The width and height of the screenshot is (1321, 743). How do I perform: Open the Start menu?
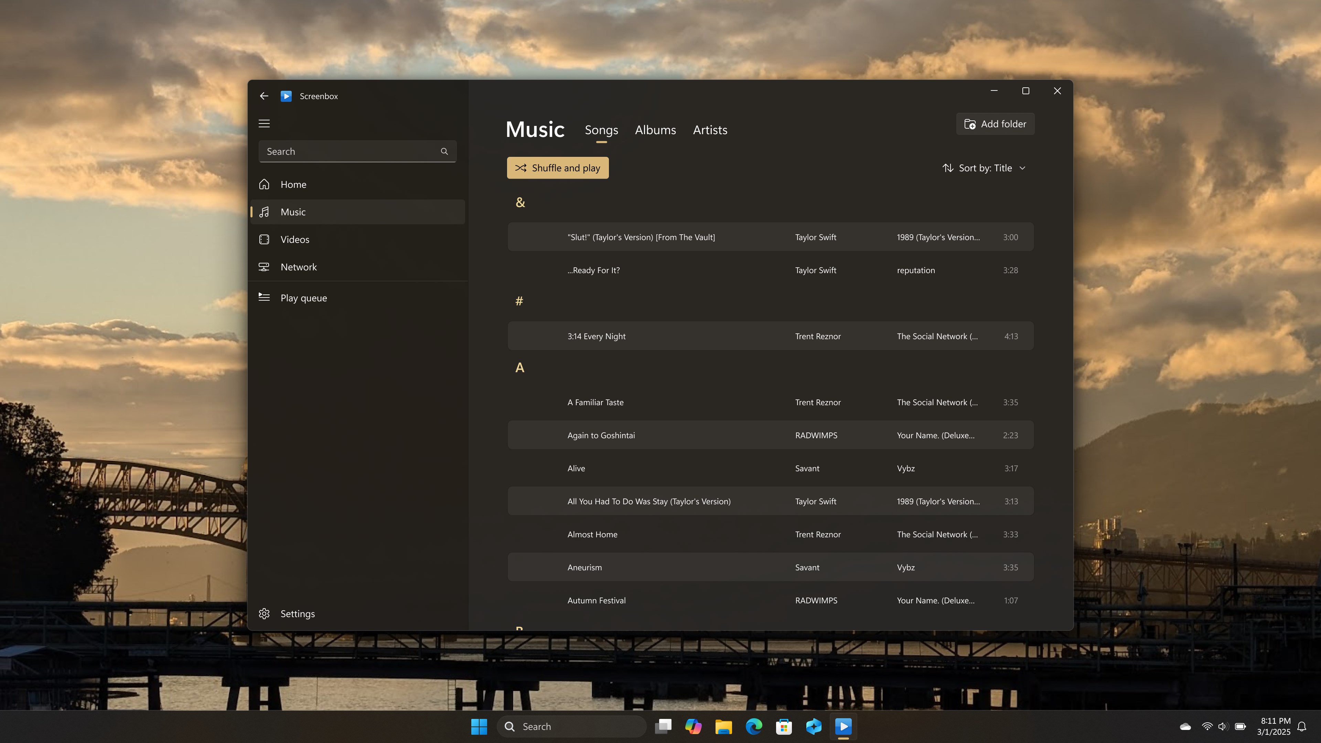pyautogui.click(x=479, y=726)
